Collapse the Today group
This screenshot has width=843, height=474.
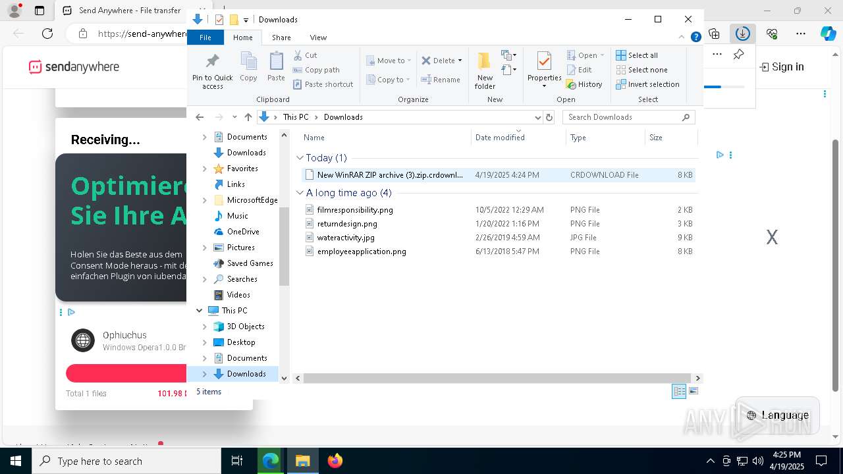pyautogui.click(x=300, y=158)
